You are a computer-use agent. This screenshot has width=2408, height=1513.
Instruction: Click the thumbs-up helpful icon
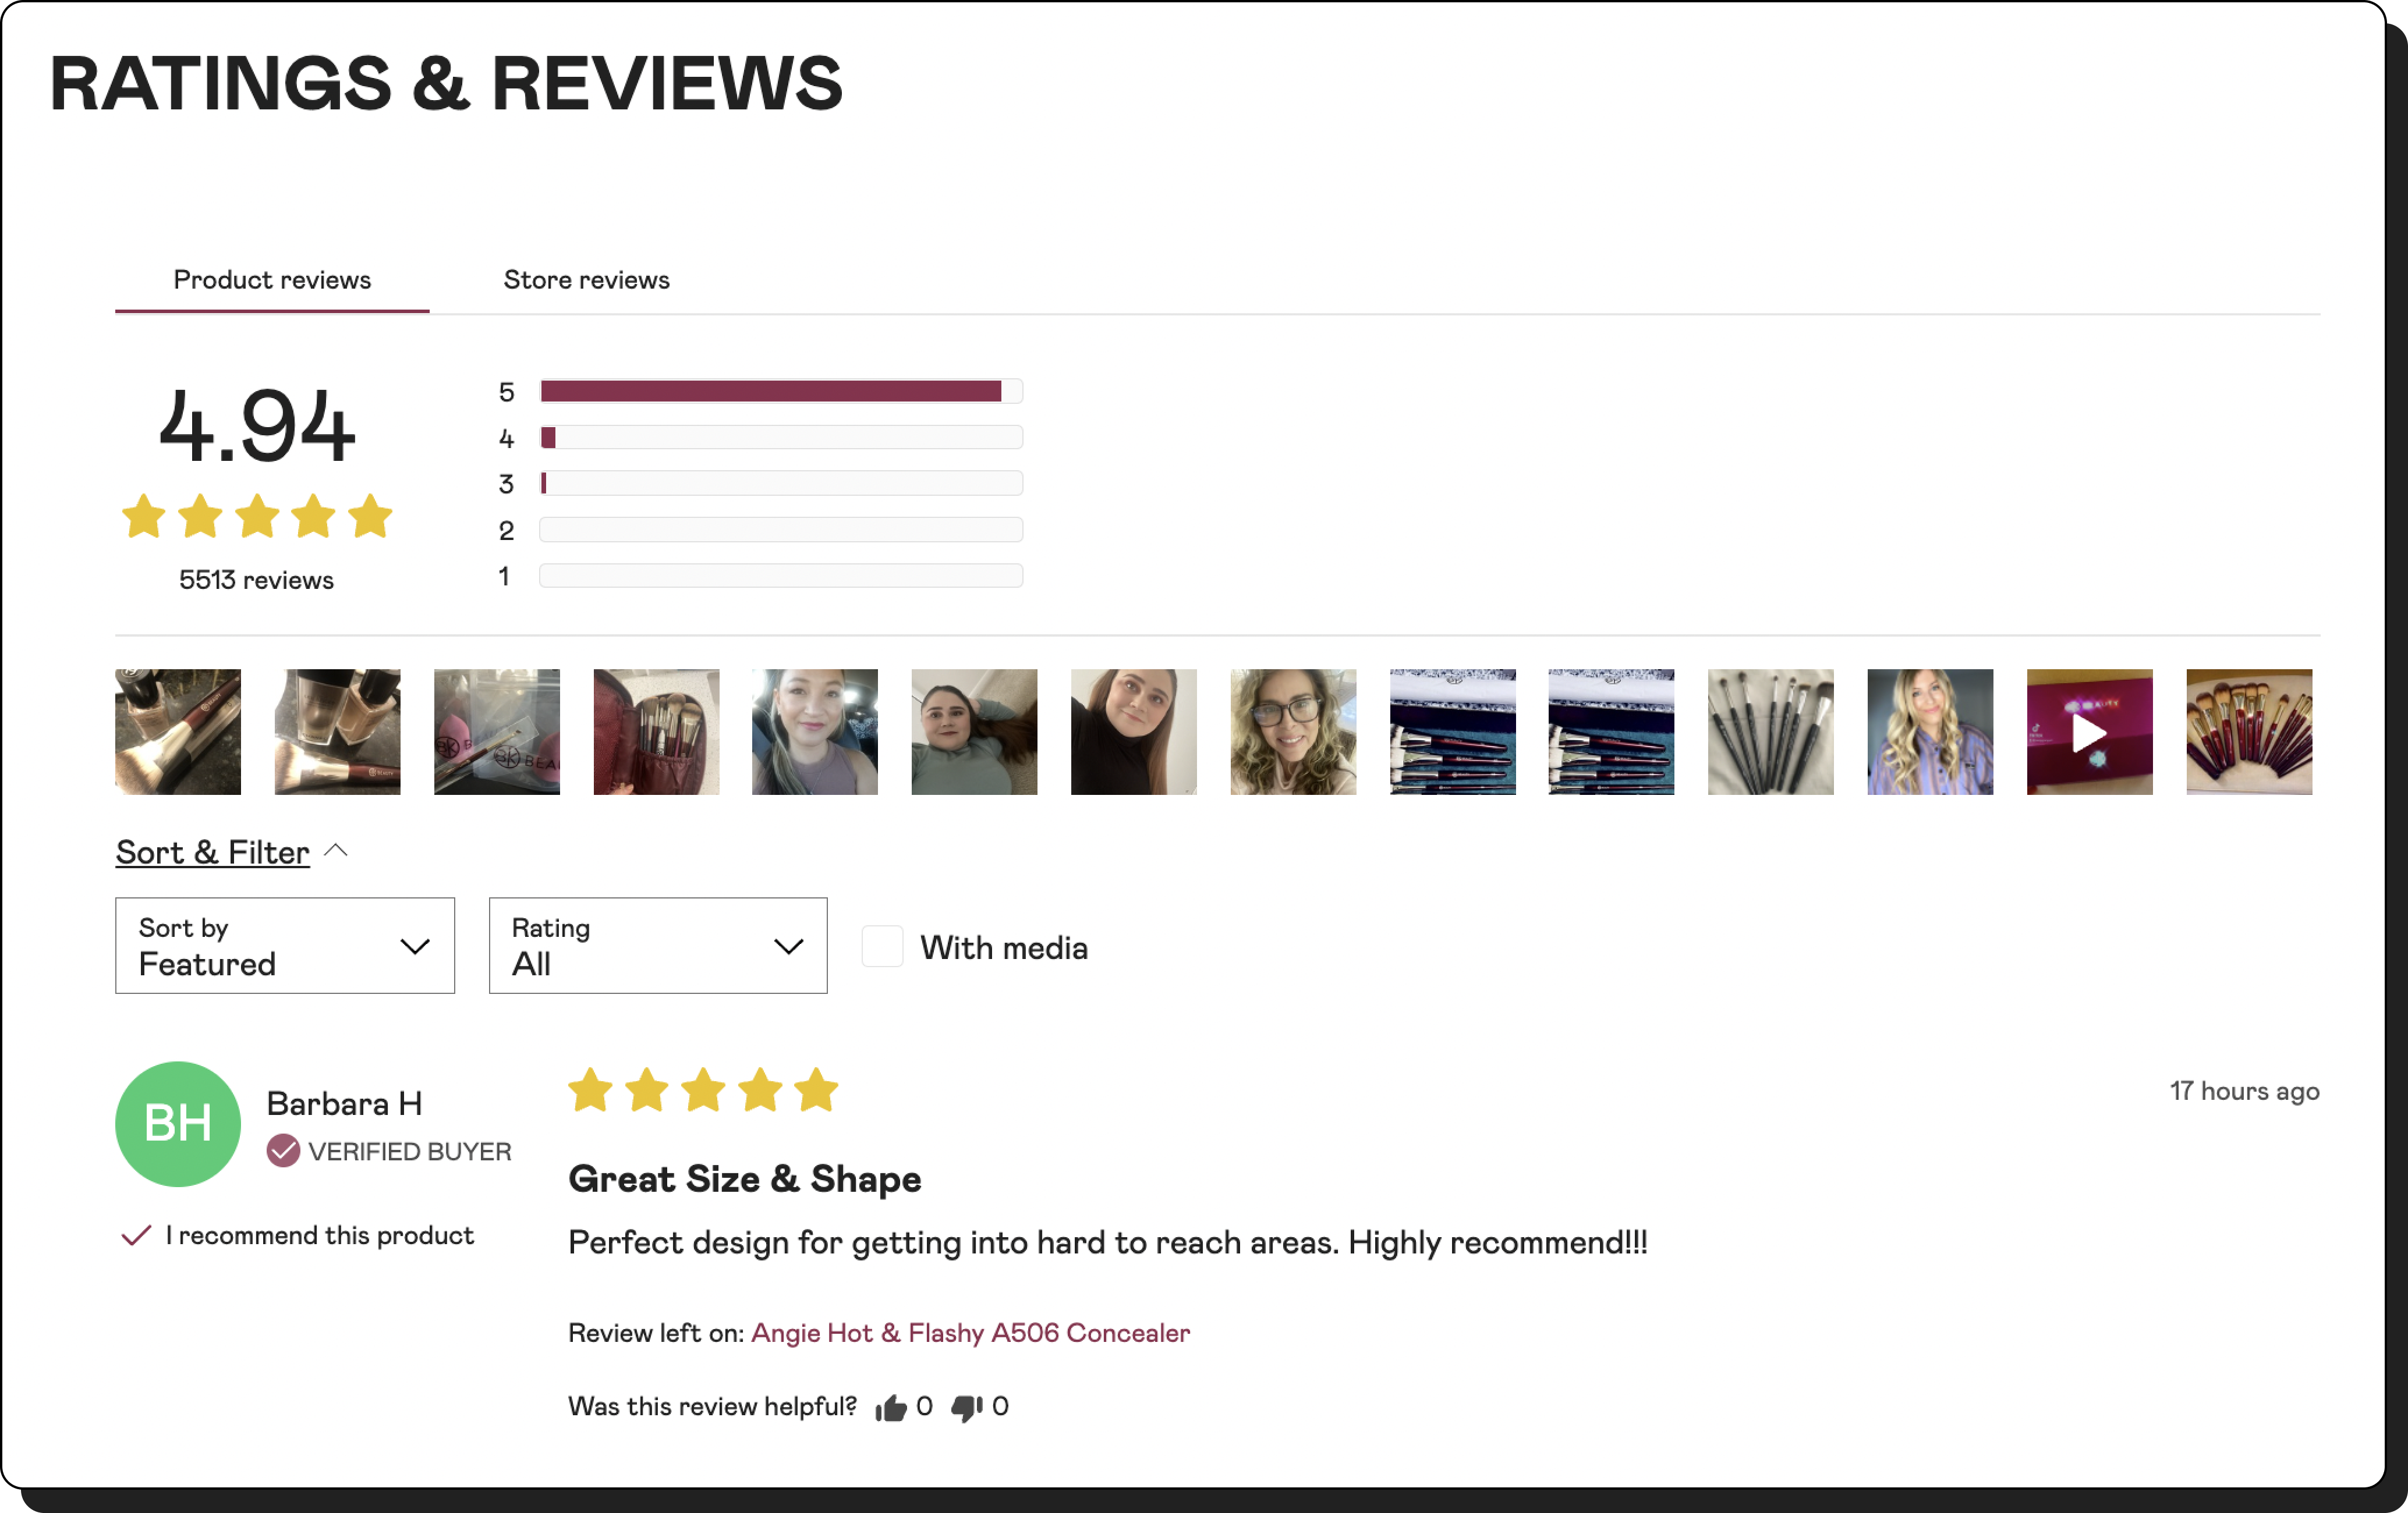(x=890, y=1408)
